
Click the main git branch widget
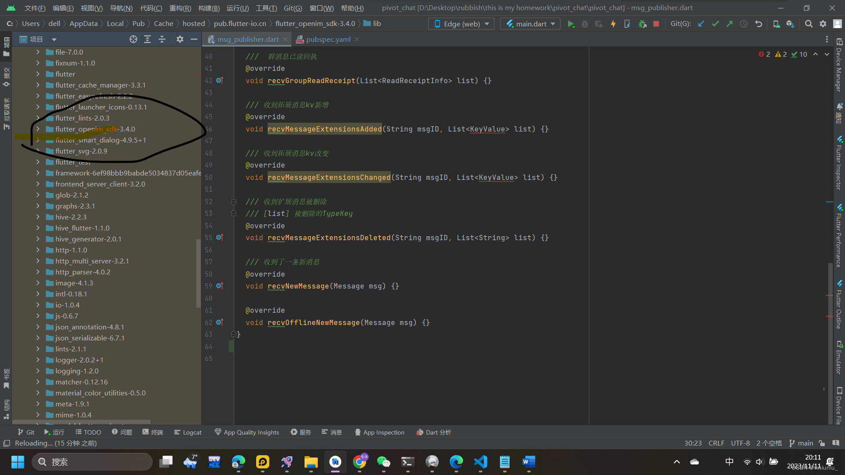click(x=801, y=443)
